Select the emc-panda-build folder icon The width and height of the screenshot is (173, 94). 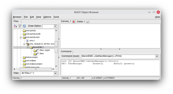(24, 34)
